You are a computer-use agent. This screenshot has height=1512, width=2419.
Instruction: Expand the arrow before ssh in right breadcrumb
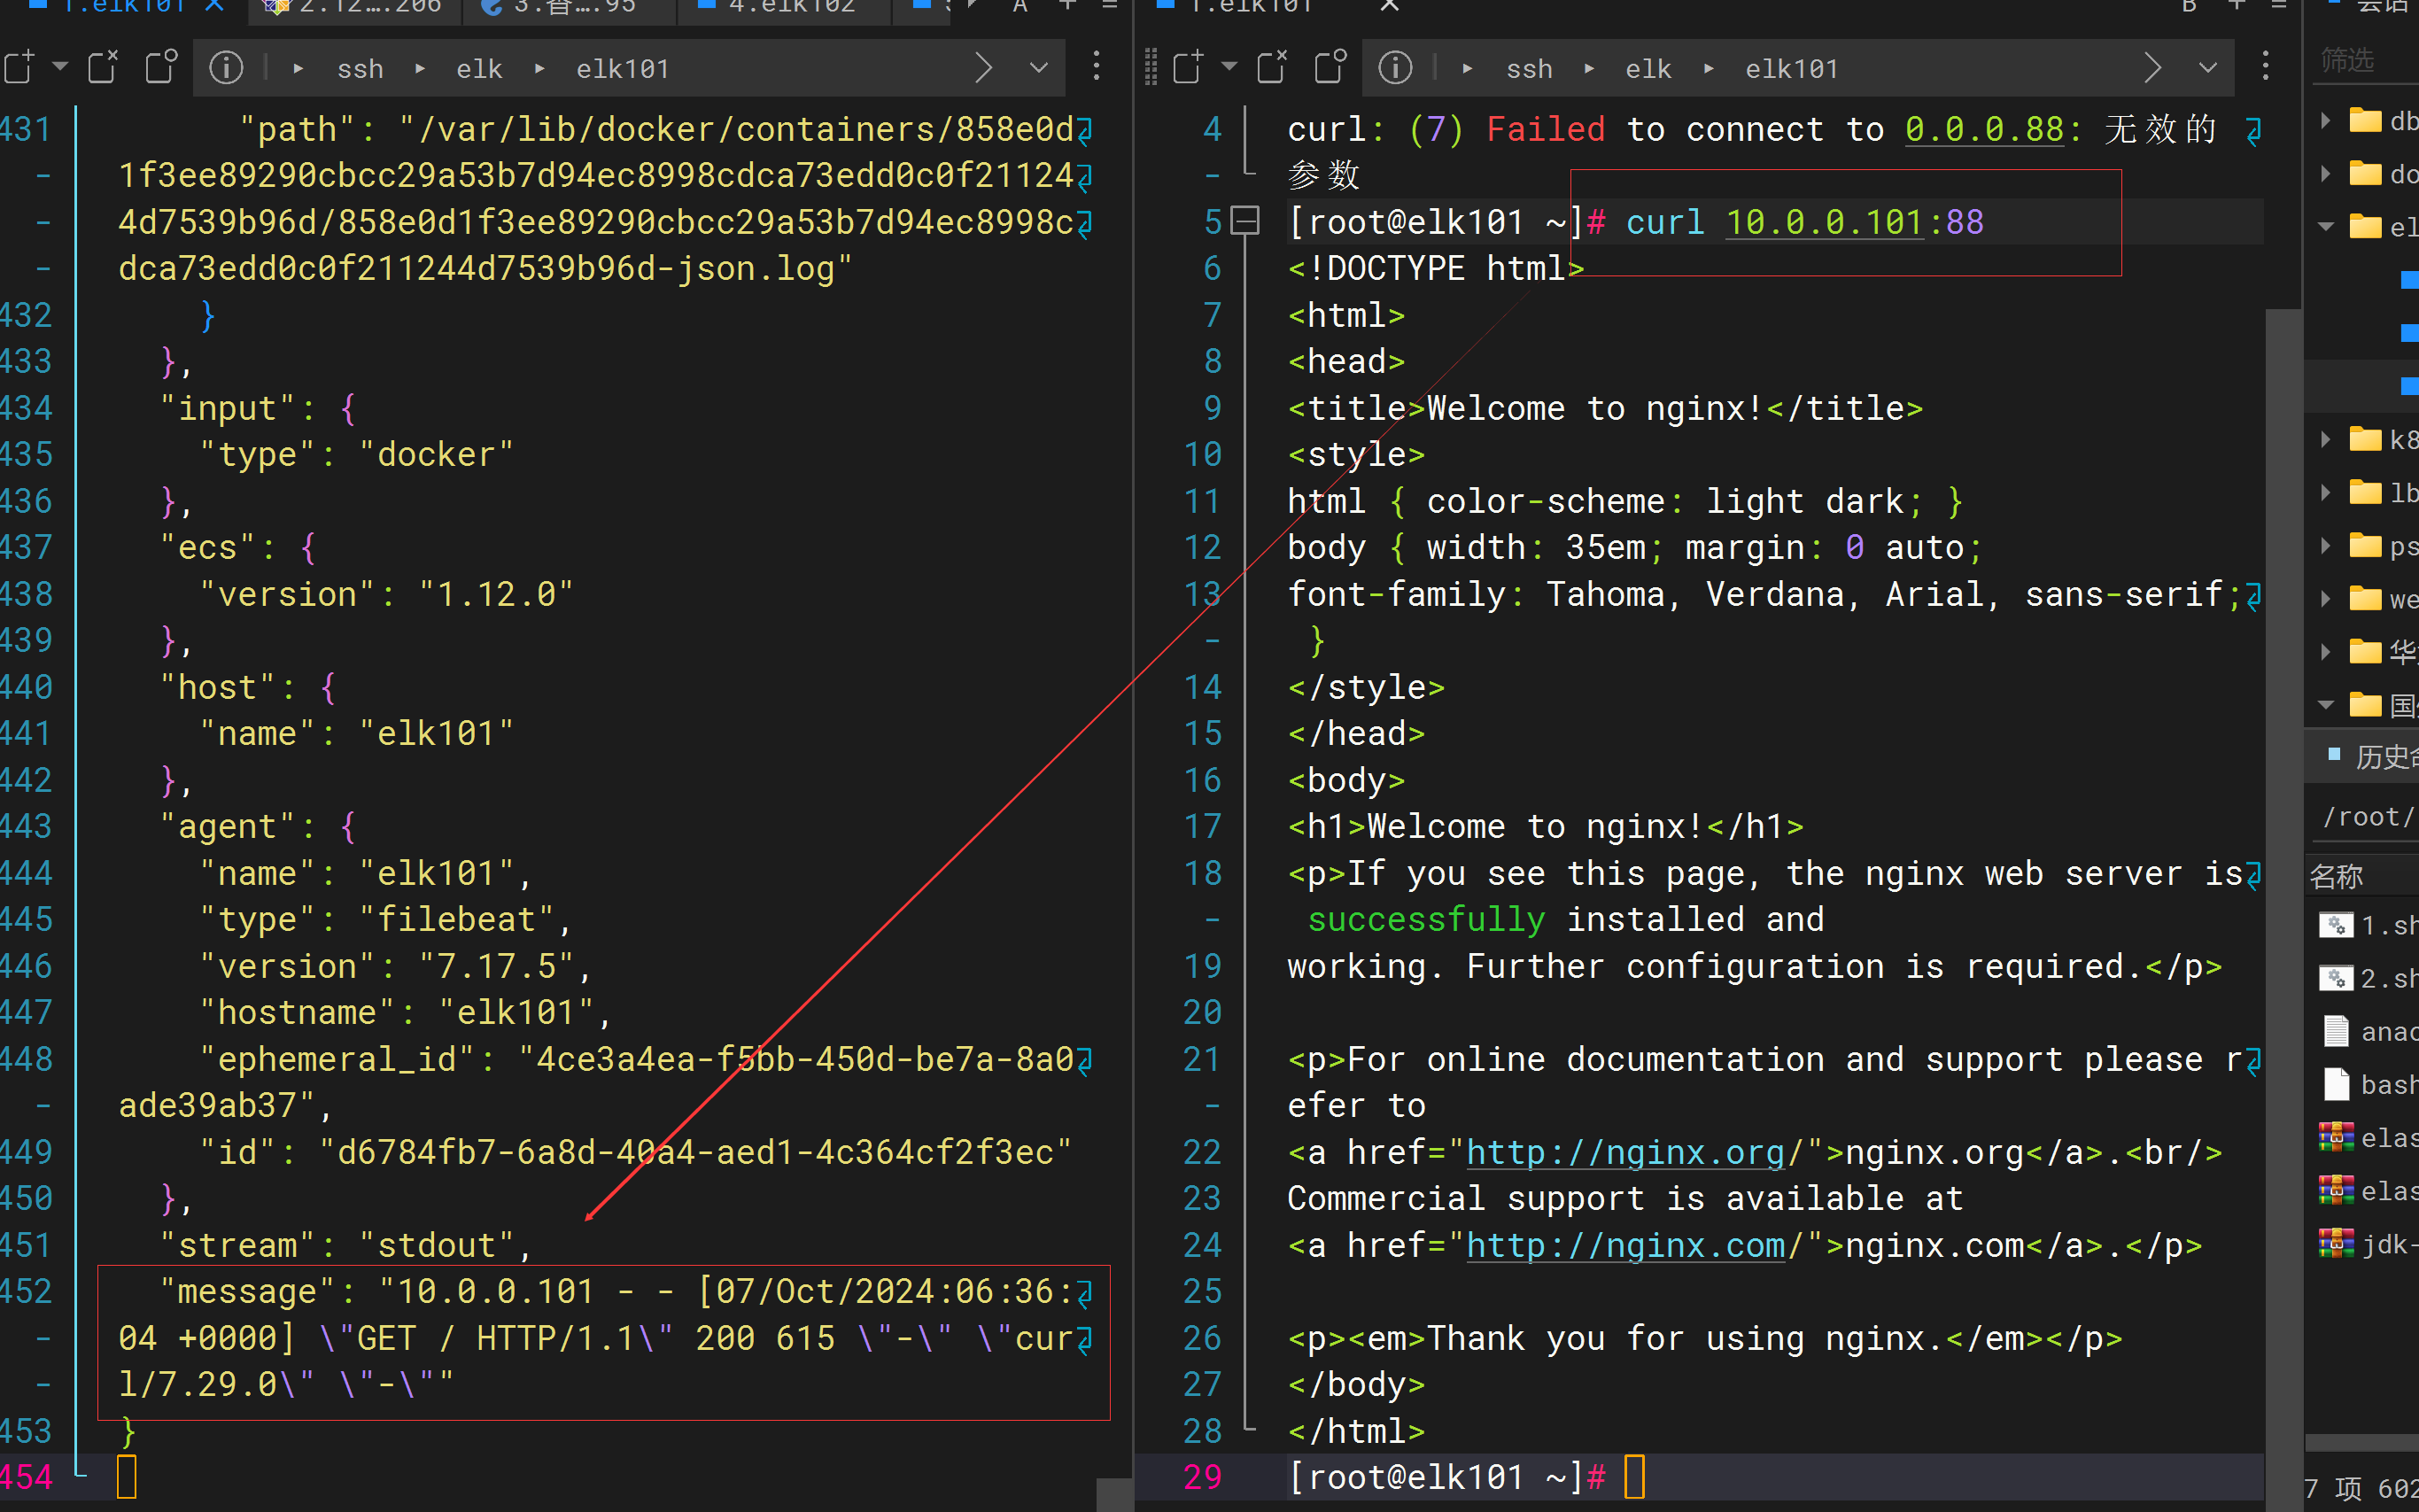point(1467,68)
